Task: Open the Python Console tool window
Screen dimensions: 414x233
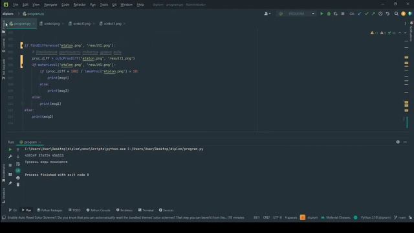Action: [x=98, y=210]
